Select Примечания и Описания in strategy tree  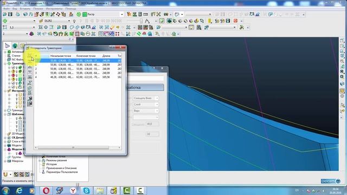(61, 168)
